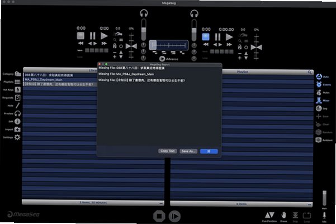The width and height of the screenshot is (336, 224).
Task: Pause the left deck
Action: pos(93,36)
